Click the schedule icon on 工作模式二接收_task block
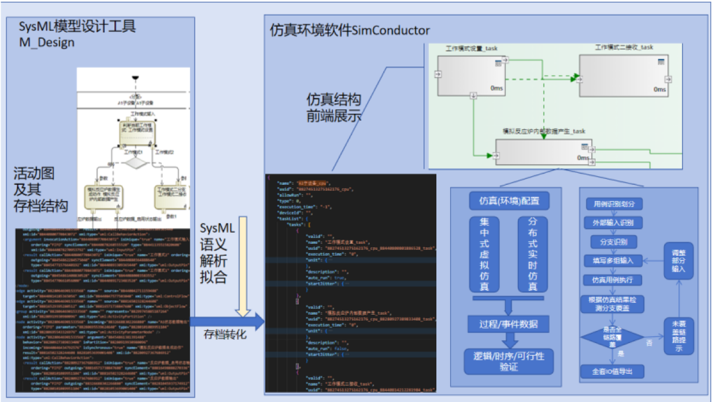The height and width of the screenshot is (402, 712). (661, 61)
